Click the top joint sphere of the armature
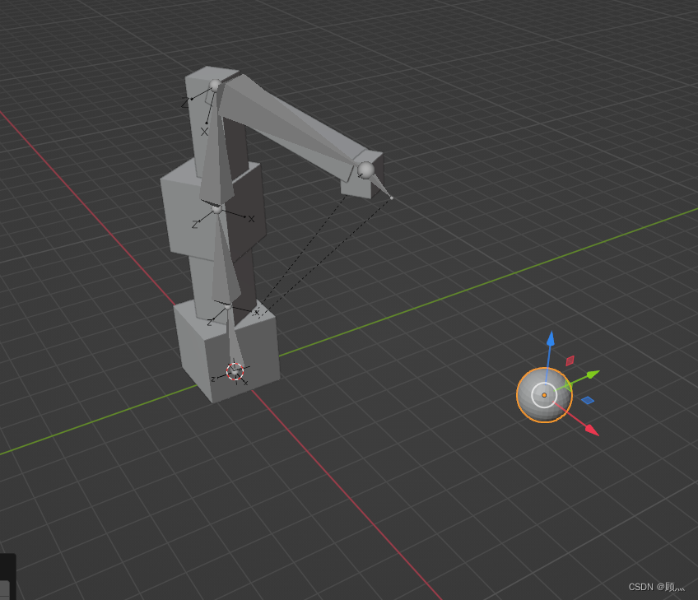Image resolution: width=698 pixels, height=600 pixels. 216,86
